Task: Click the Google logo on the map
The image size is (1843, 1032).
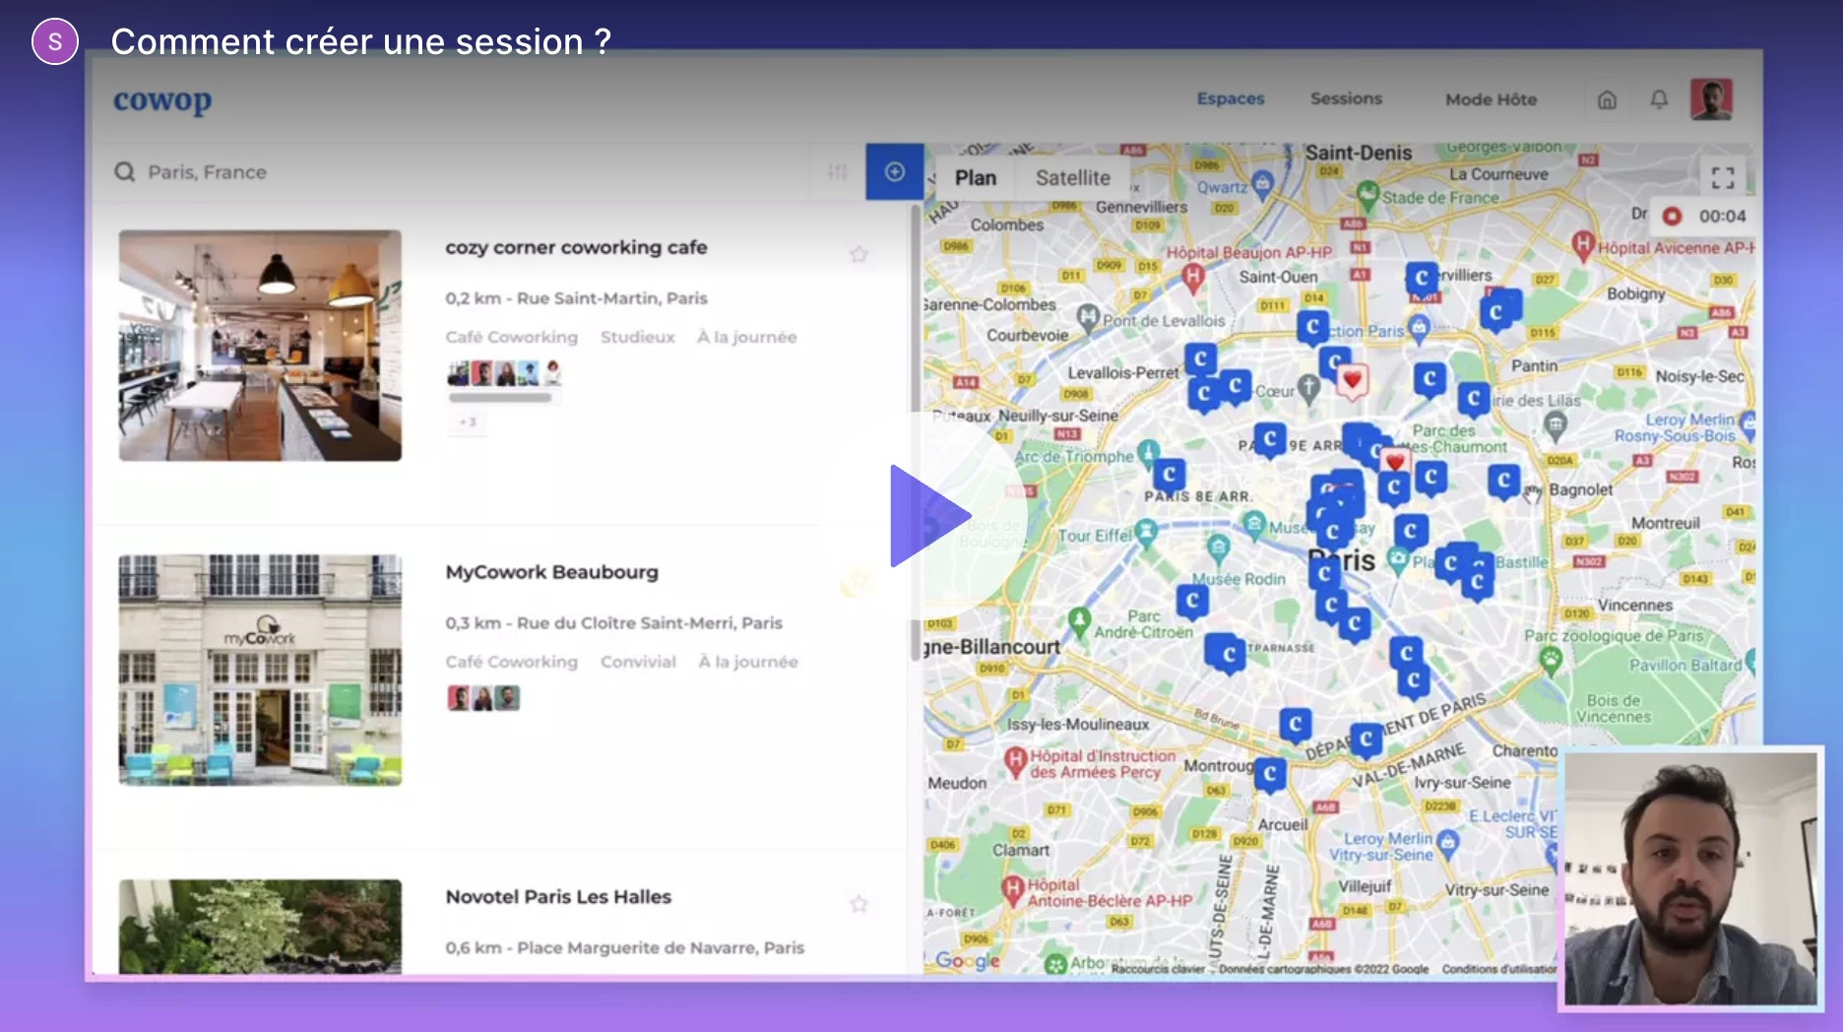Action: (967, 959)
